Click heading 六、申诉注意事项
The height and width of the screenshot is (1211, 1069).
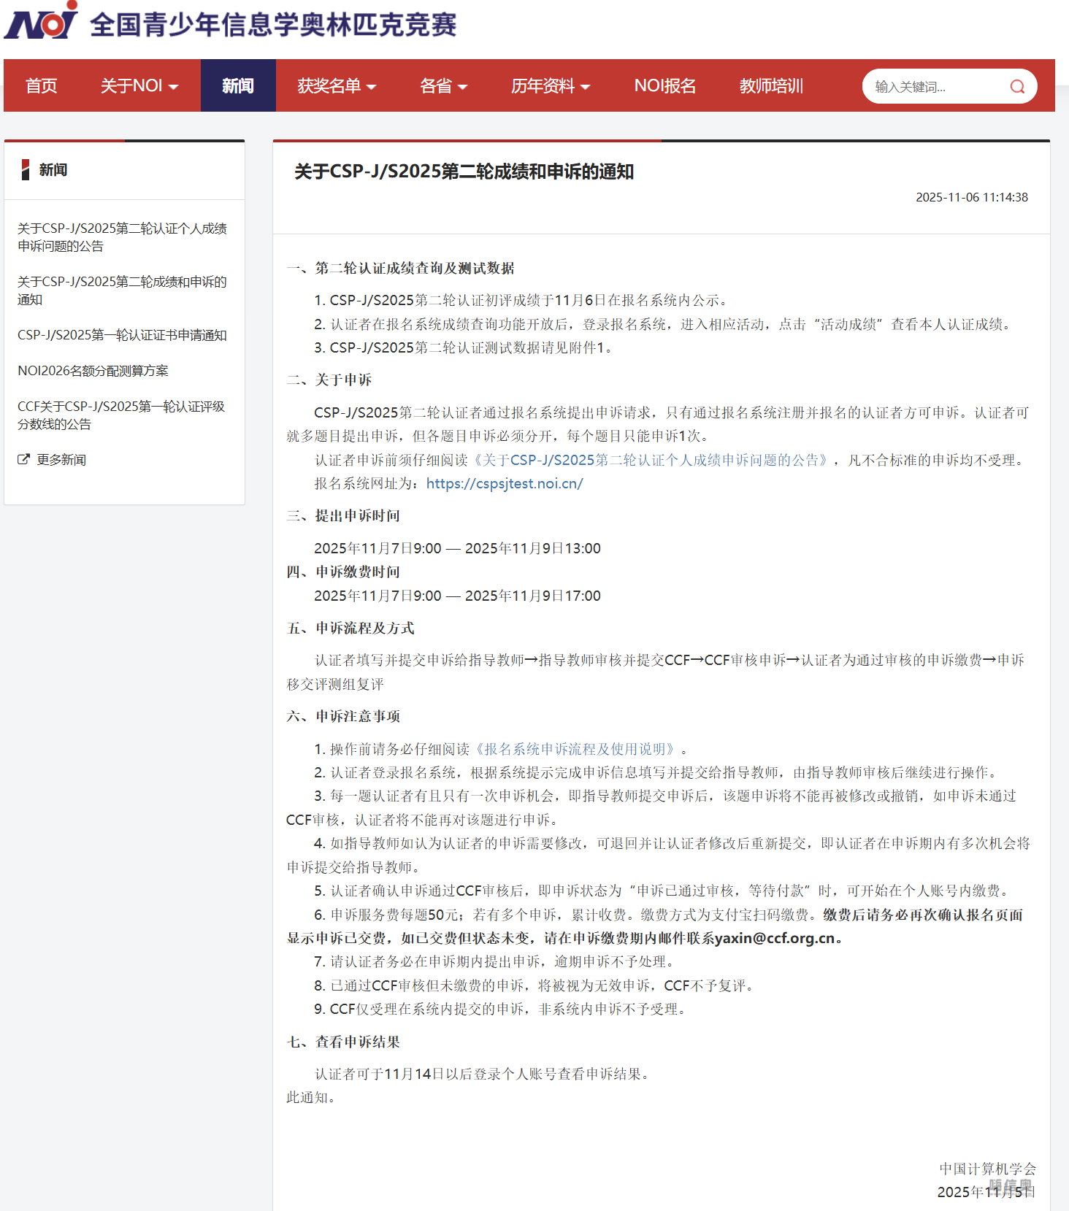tap(343, 716)
